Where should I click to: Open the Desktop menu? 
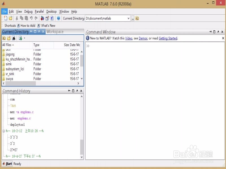coord(51,12)
